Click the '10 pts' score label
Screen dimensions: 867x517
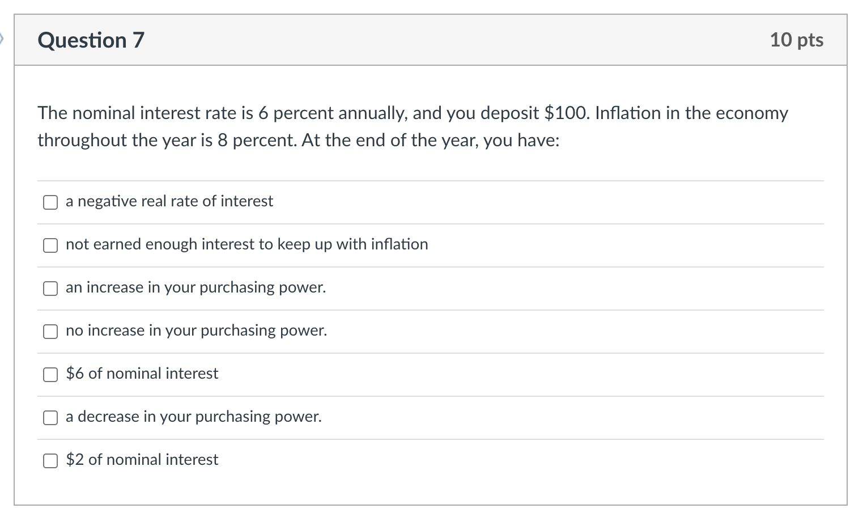(796, 40)
